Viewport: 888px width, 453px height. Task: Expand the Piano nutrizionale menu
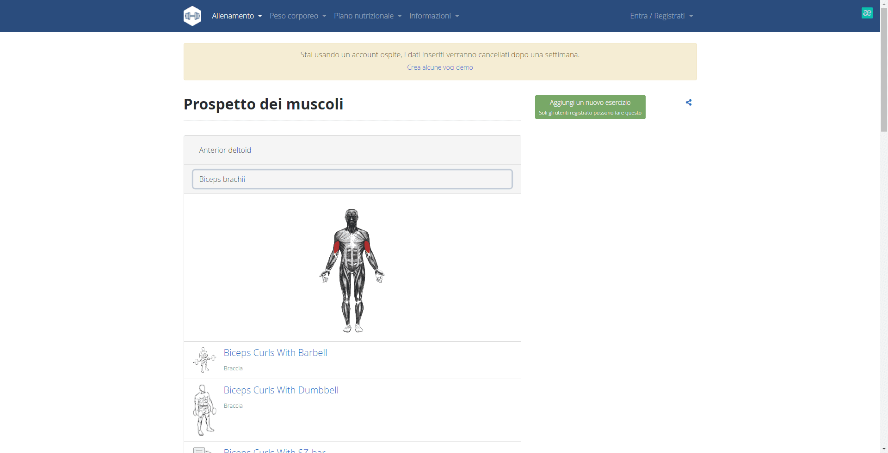click(368, 16)
